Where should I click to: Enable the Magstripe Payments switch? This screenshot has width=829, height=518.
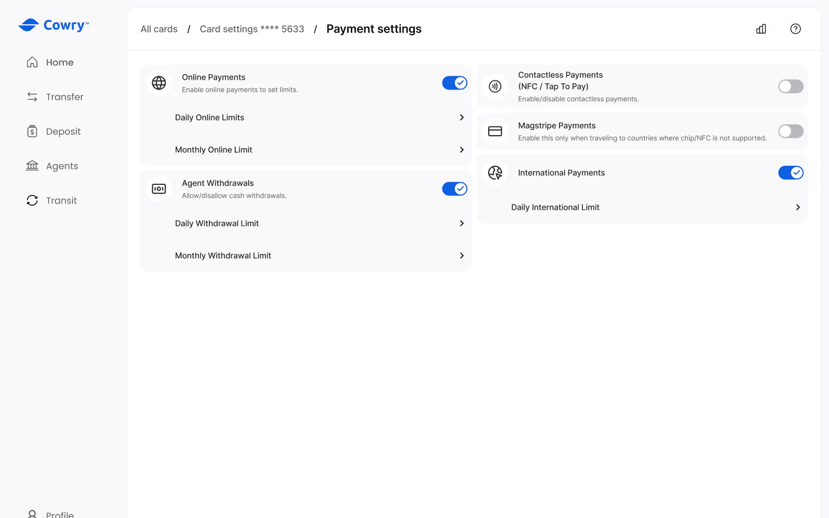(x=791, y=131)
